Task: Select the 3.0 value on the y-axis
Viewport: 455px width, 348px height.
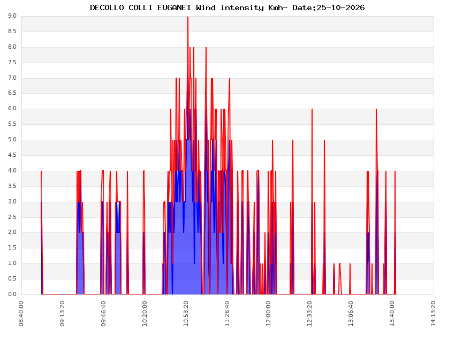Action: coord(12,201)
